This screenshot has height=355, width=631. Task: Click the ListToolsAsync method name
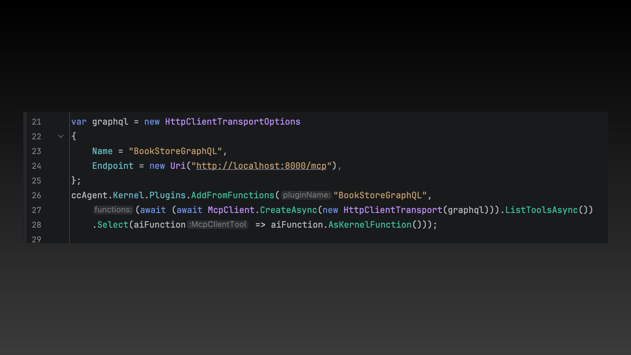[541, 210]
